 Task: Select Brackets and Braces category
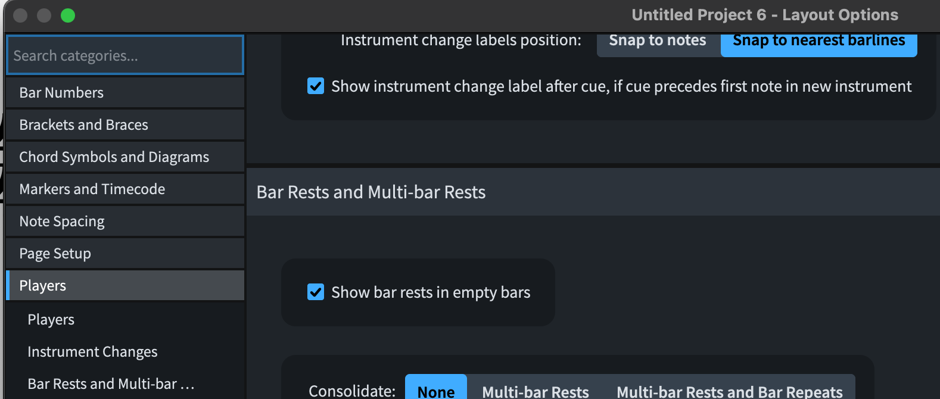point(125,124)
